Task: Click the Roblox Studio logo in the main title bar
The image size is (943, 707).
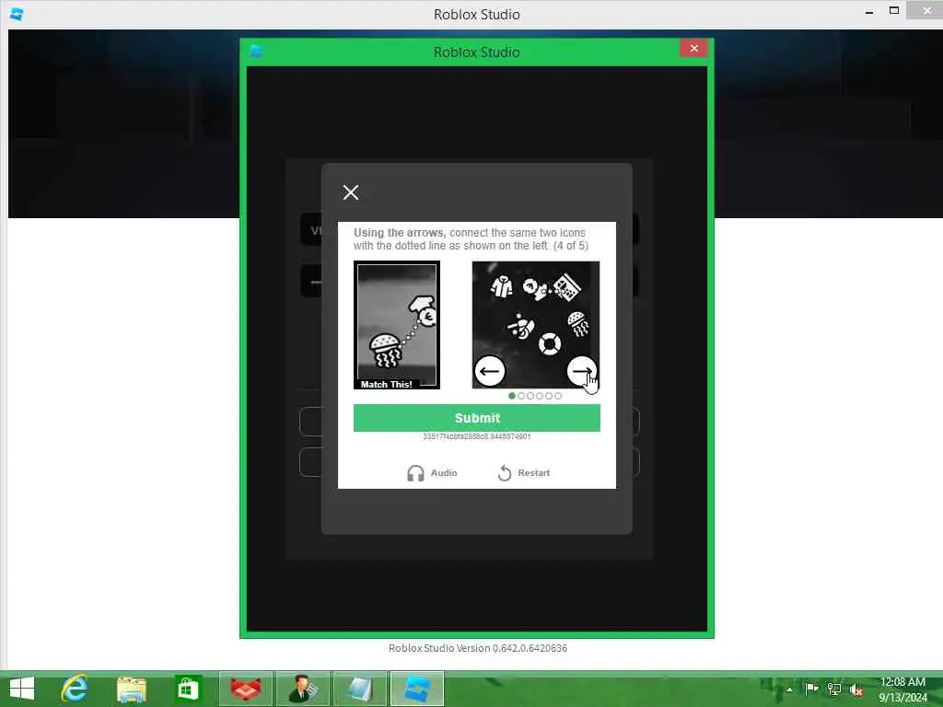Action: 17,14
